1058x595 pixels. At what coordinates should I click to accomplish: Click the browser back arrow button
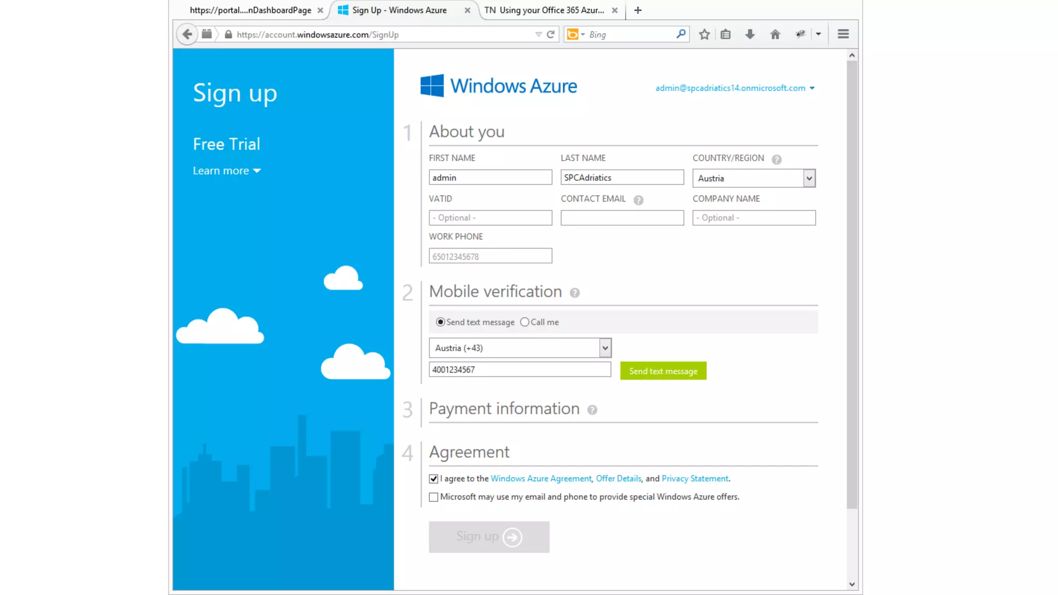click(187, 35)
